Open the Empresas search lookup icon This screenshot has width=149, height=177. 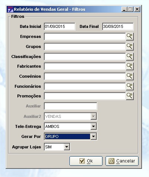(x=130, y=36)
